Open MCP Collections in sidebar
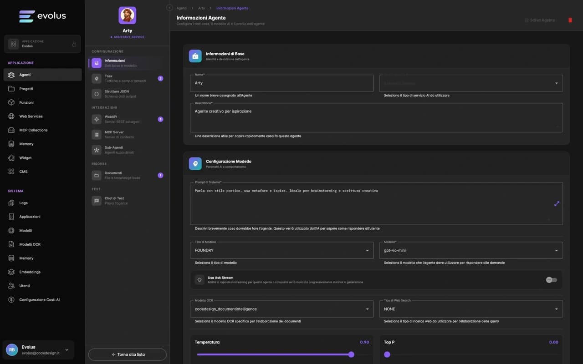 (33, 130)
